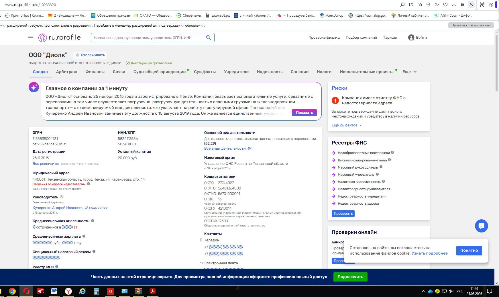Open the extensions cube icon
This screenshot has height=297, width=499.
click(491, 5)
